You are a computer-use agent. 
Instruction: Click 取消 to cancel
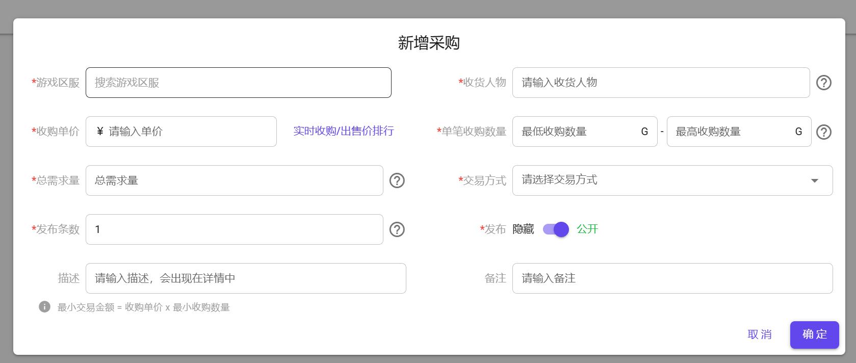point(759,334)
